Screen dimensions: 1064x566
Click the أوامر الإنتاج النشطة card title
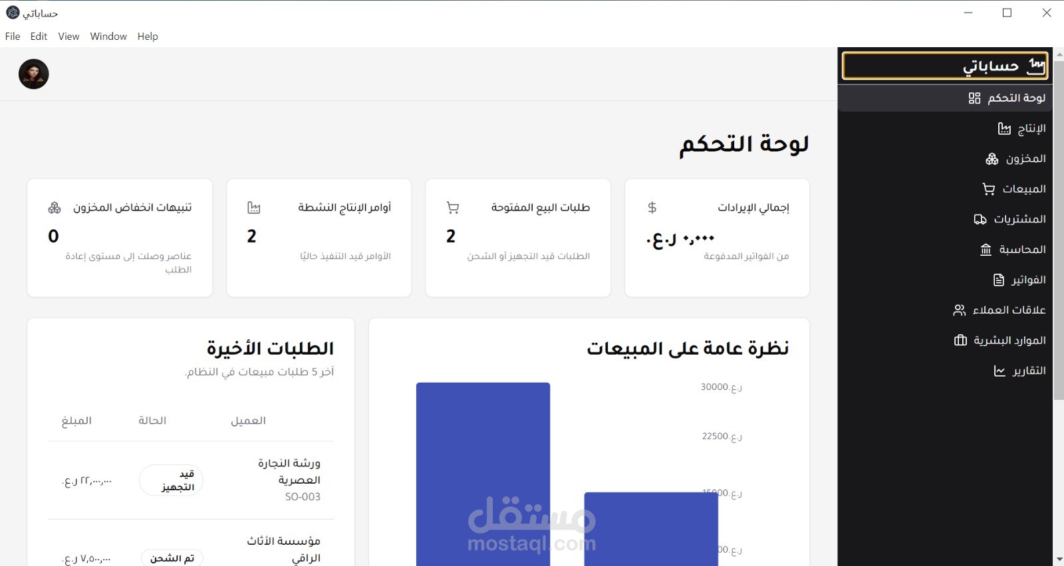[x=344, y=208]
